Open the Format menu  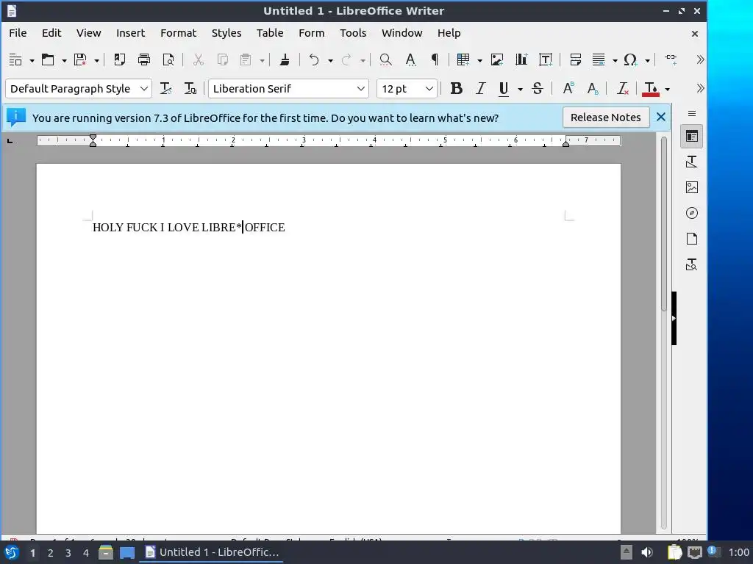click(x=178, y=32)
